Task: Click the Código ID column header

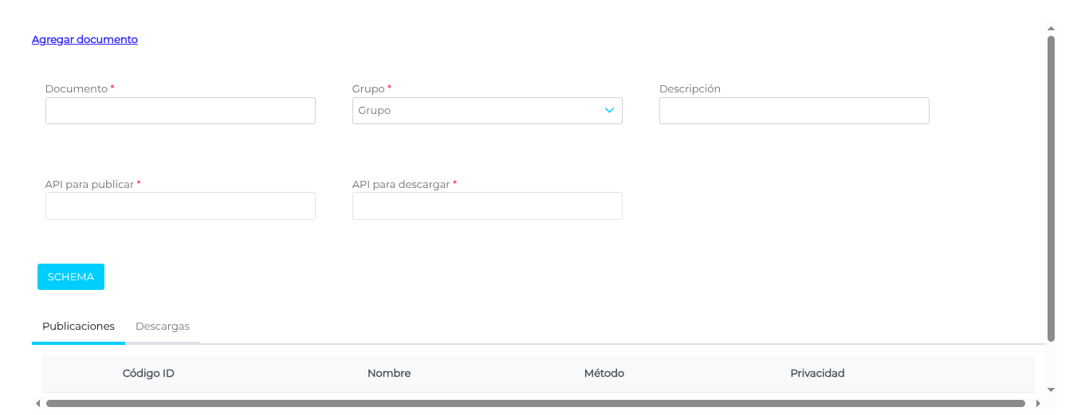Action: [x=148, y=373]
